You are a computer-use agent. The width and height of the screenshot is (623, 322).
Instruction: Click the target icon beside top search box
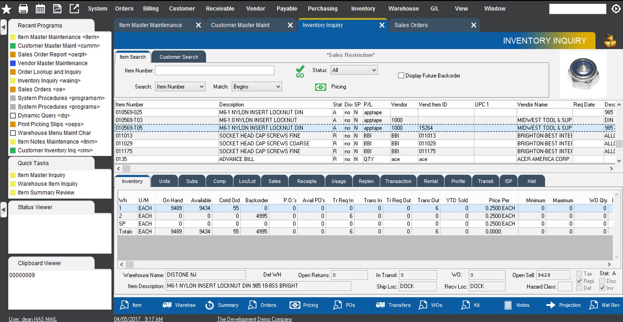click(616, 9)
